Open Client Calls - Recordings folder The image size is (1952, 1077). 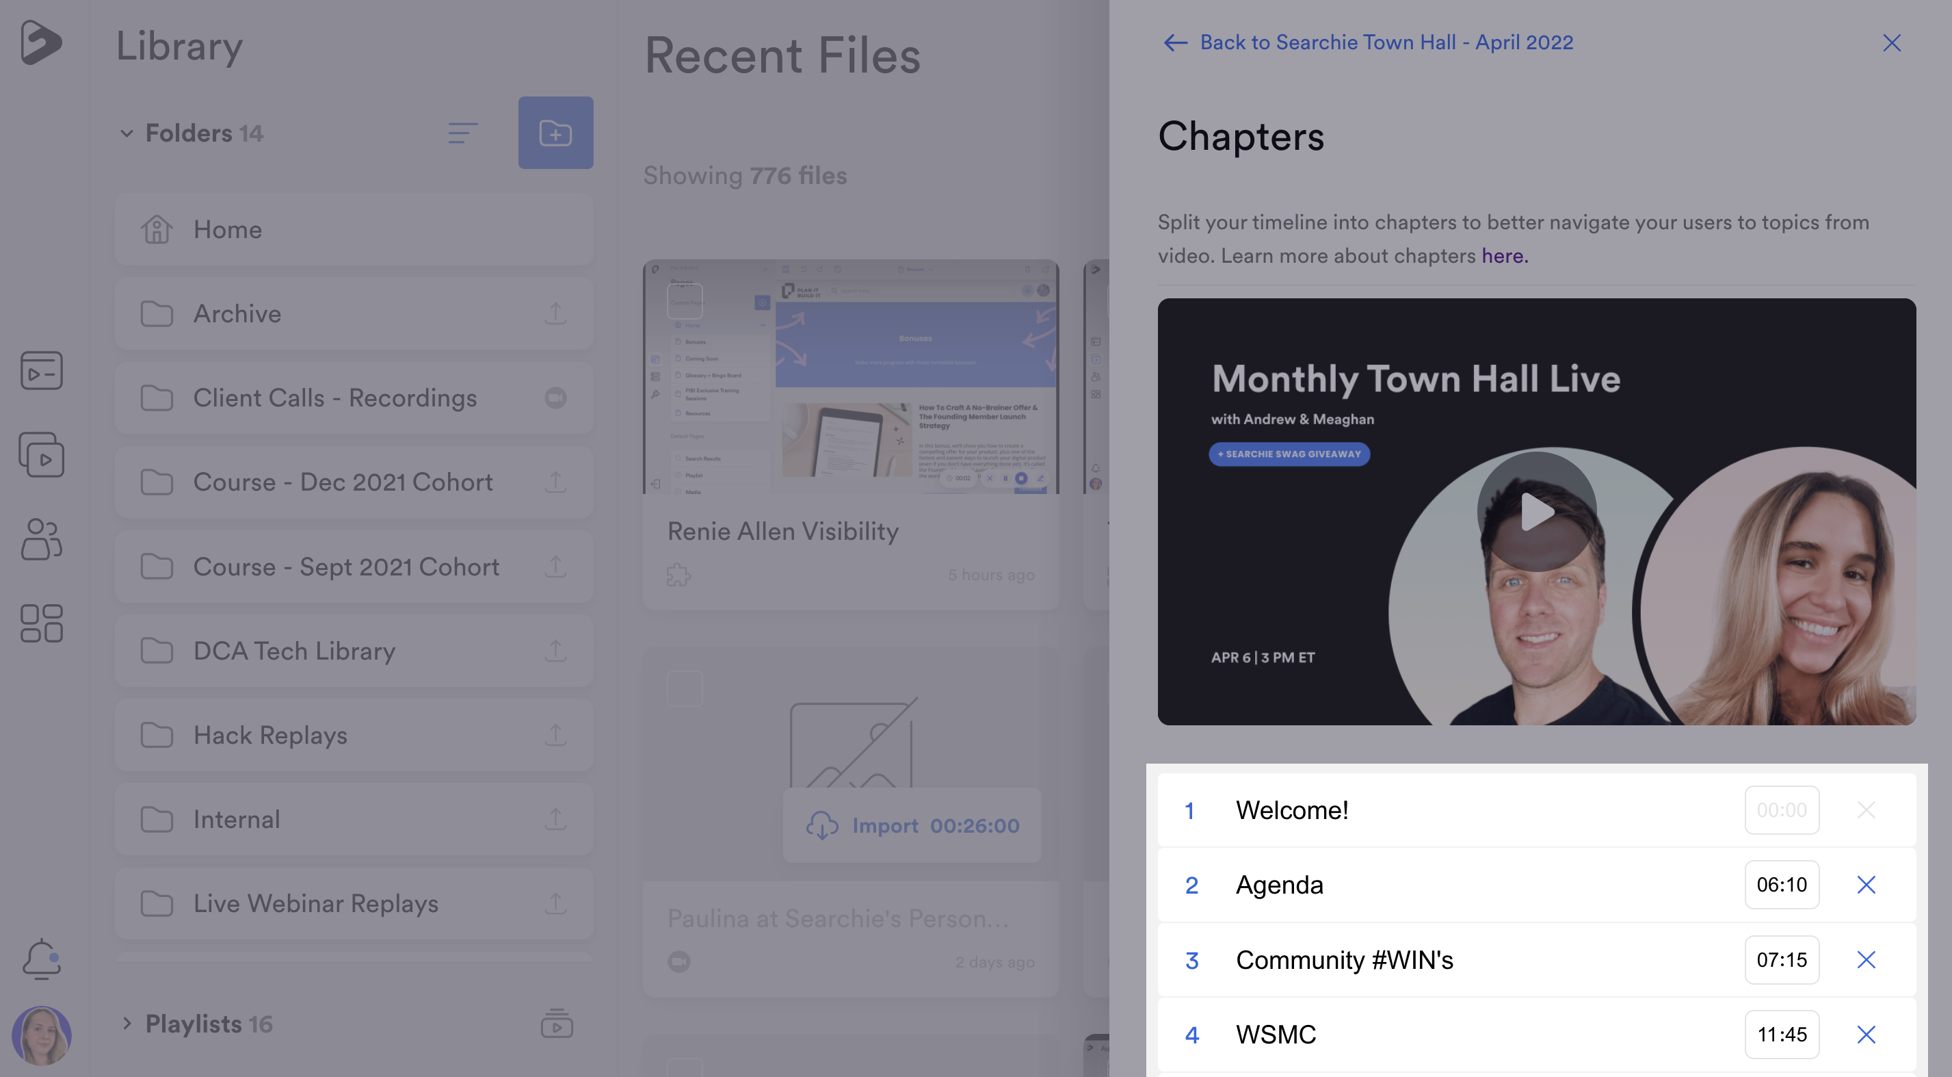[354, 398]
